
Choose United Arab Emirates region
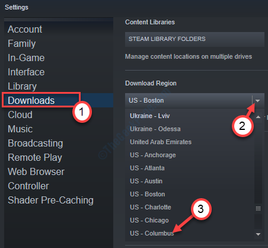coord(161,142)
